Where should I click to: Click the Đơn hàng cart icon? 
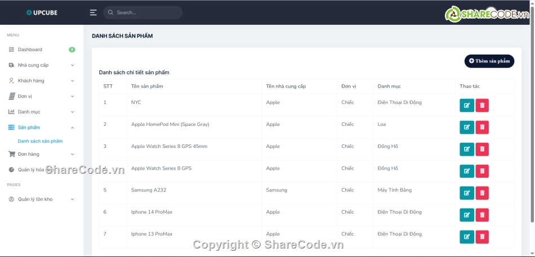[x=12, y=154]
